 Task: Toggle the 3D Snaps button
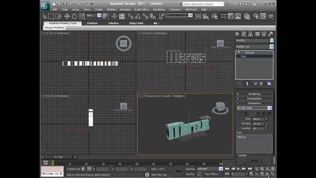click(x=130, y=16)
